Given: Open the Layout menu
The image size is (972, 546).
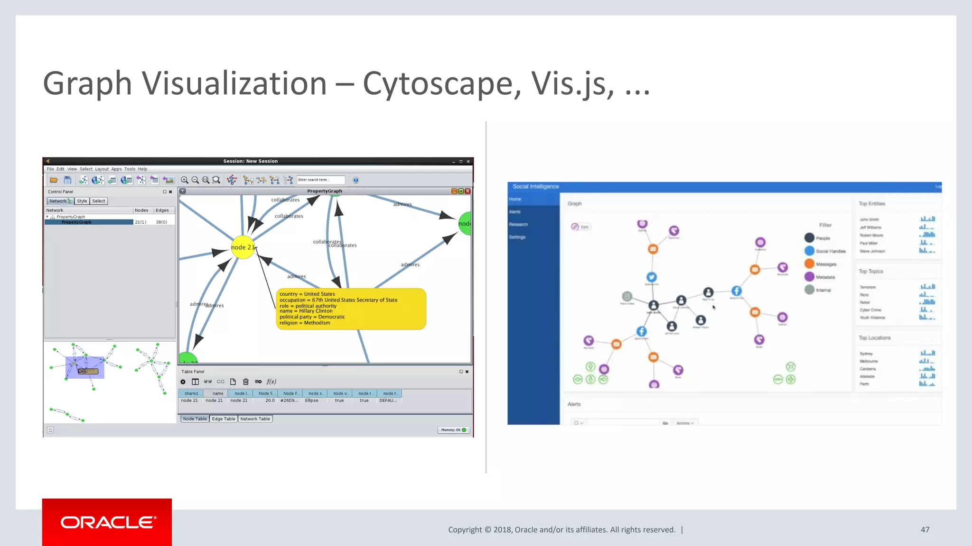Looking at the screenshot, I should tap(102, 169).
